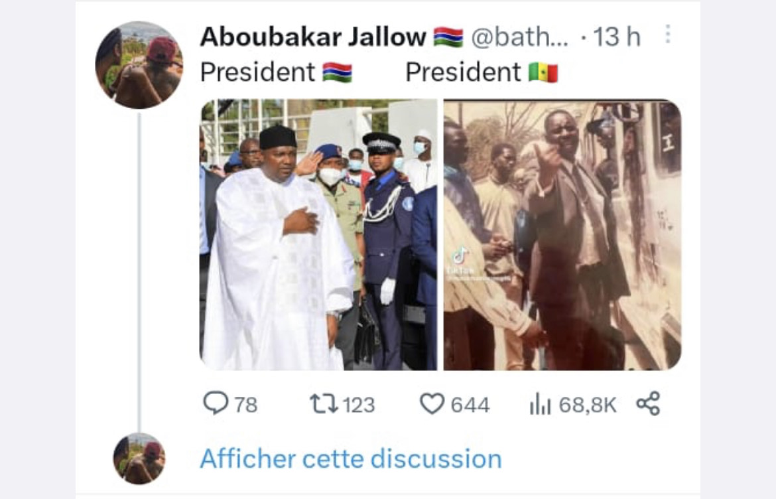Open the left photo of man in white robe
The height and width of the screenshot is (499, 776).
[318, 234]
